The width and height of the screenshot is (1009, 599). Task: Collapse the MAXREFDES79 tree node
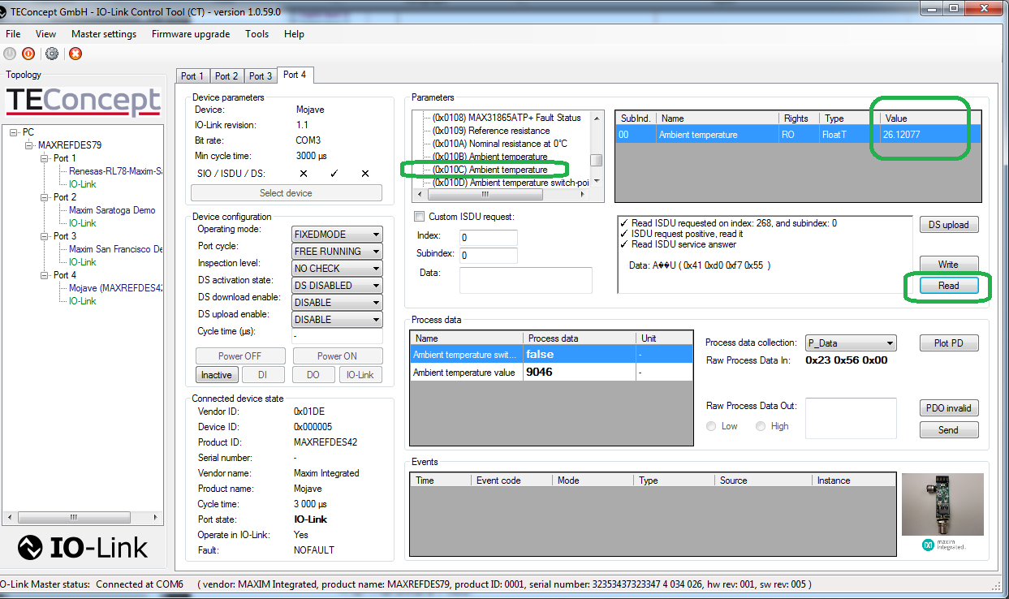coord(29,145)
